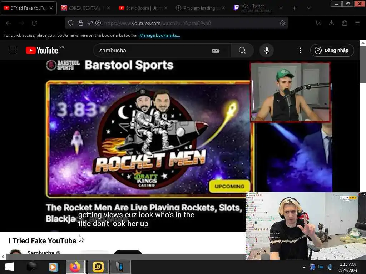Switch to the Problem loading page tab

[201, 8]
